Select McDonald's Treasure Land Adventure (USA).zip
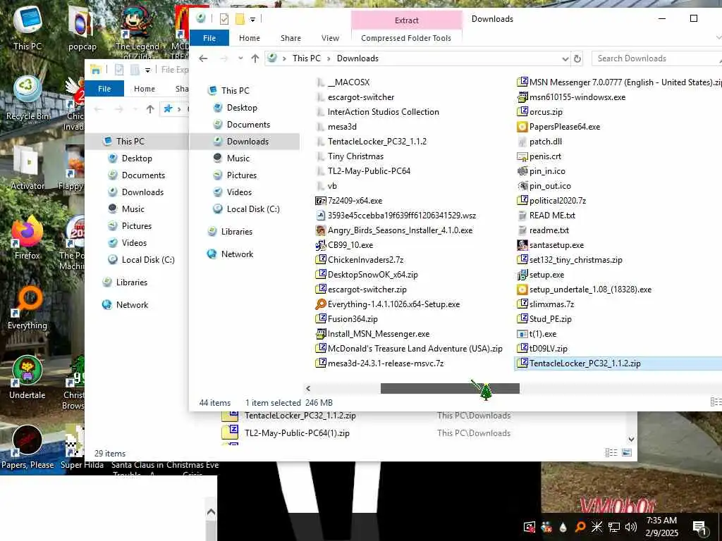Viewport: 722px width, 541px height. click(409, 349)
